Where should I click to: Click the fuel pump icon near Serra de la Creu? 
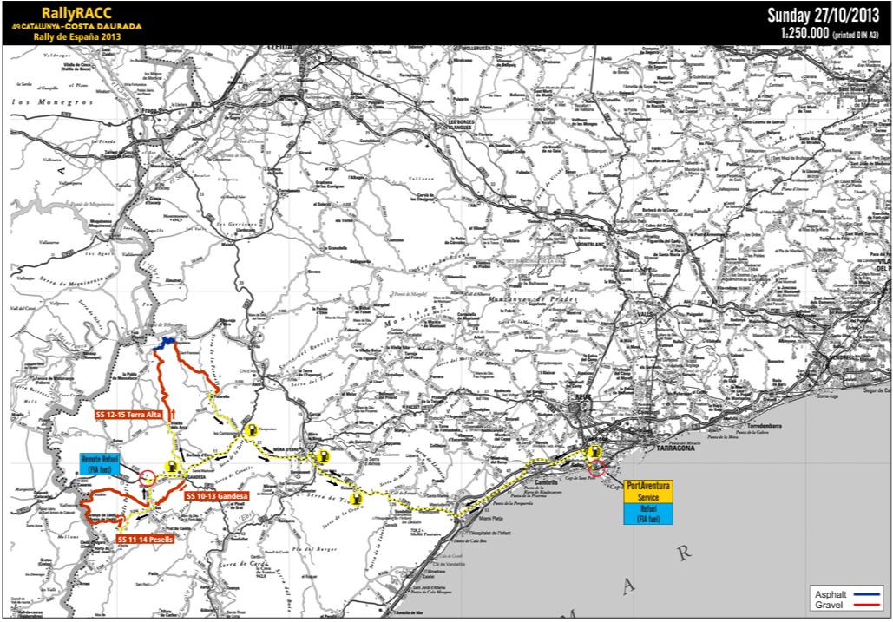[357, 500]
